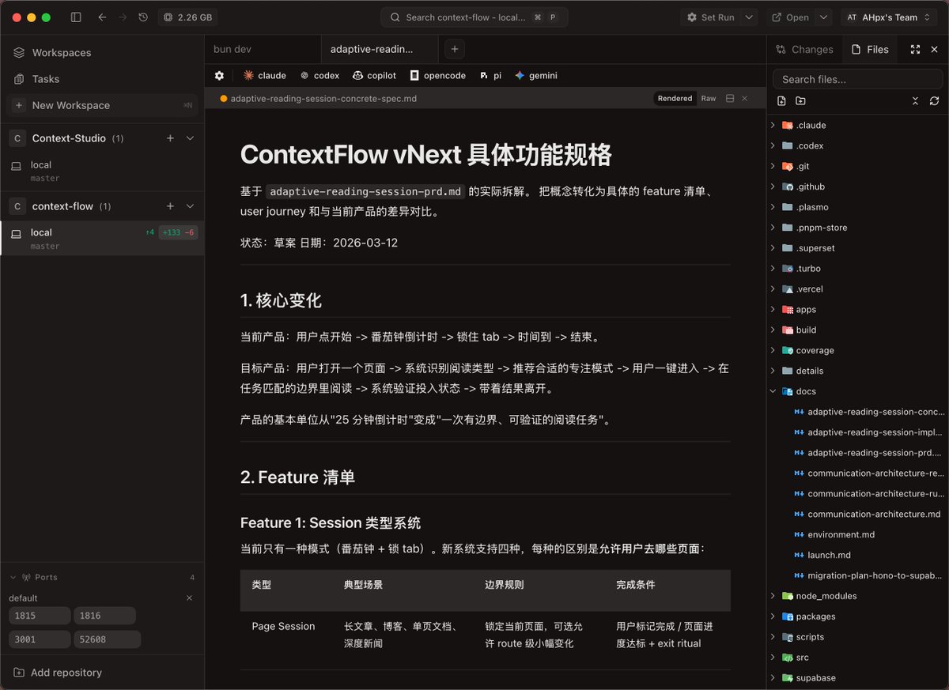This screenshot has height=690, width=949.
Task: Launch the claude agent
Action: point(265,76)
